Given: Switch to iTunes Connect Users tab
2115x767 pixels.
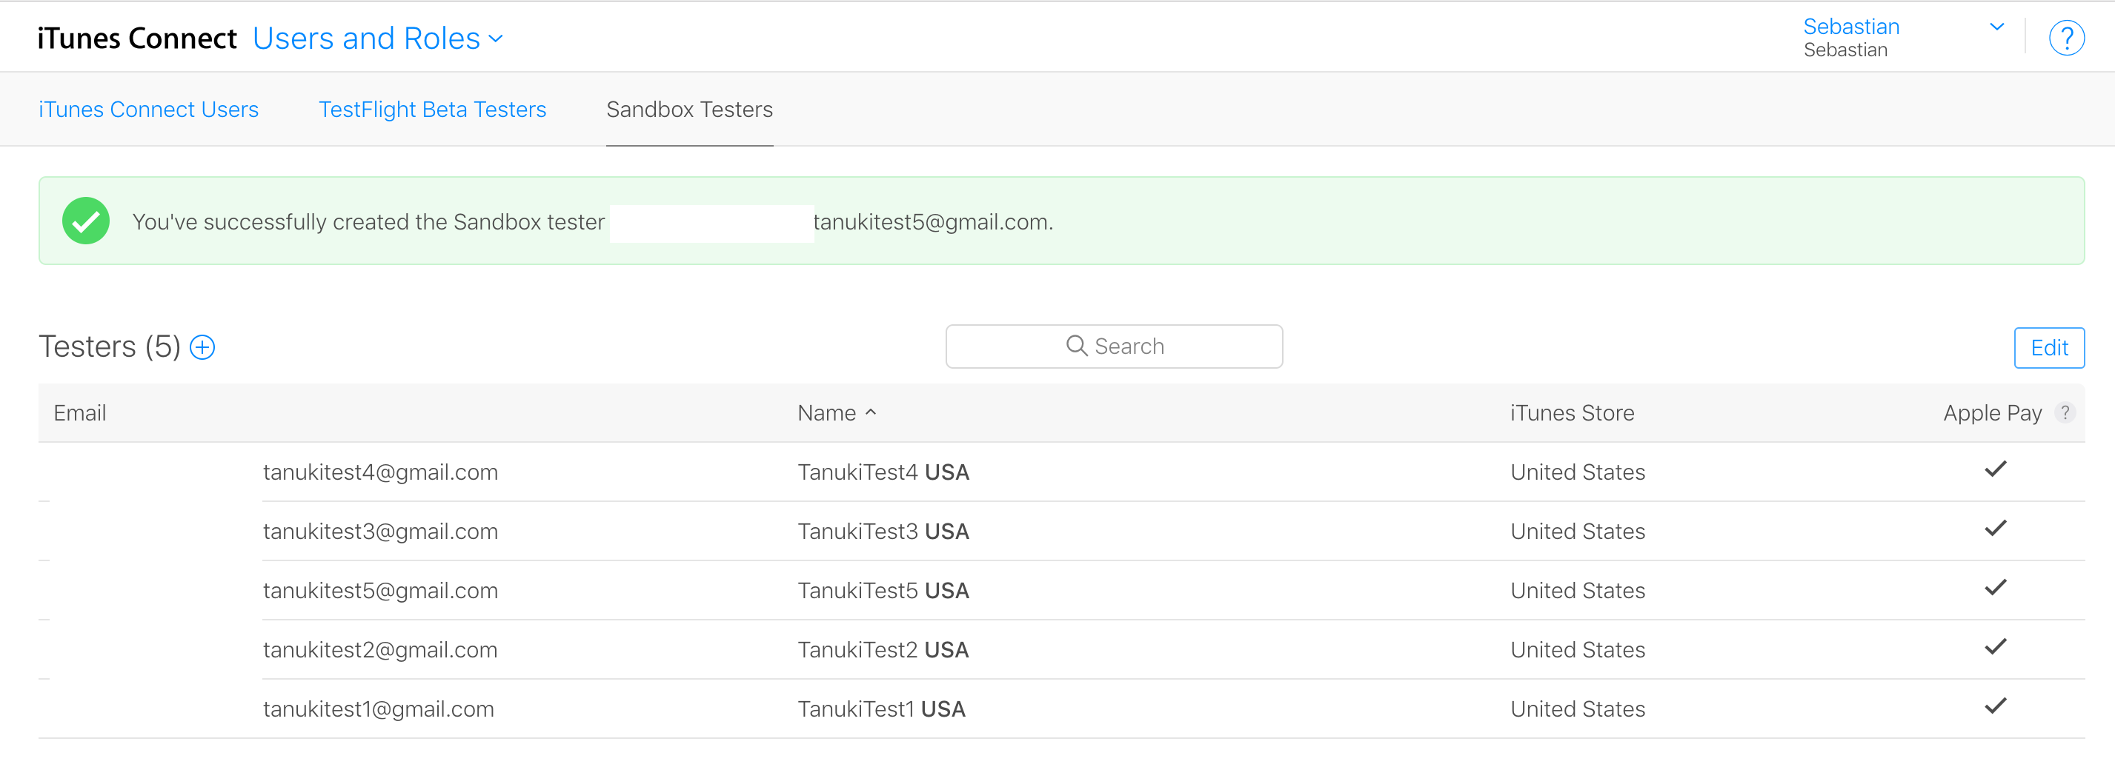Looking at the screenshot, I should (149, 109).
